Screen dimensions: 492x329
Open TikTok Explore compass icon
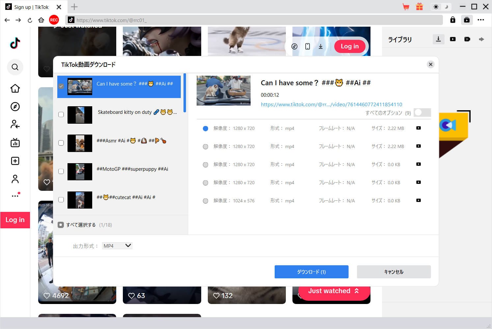coord(15,107)
